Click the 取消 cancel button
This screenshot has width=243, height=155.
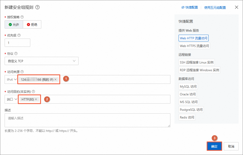(x=231, y=146)
